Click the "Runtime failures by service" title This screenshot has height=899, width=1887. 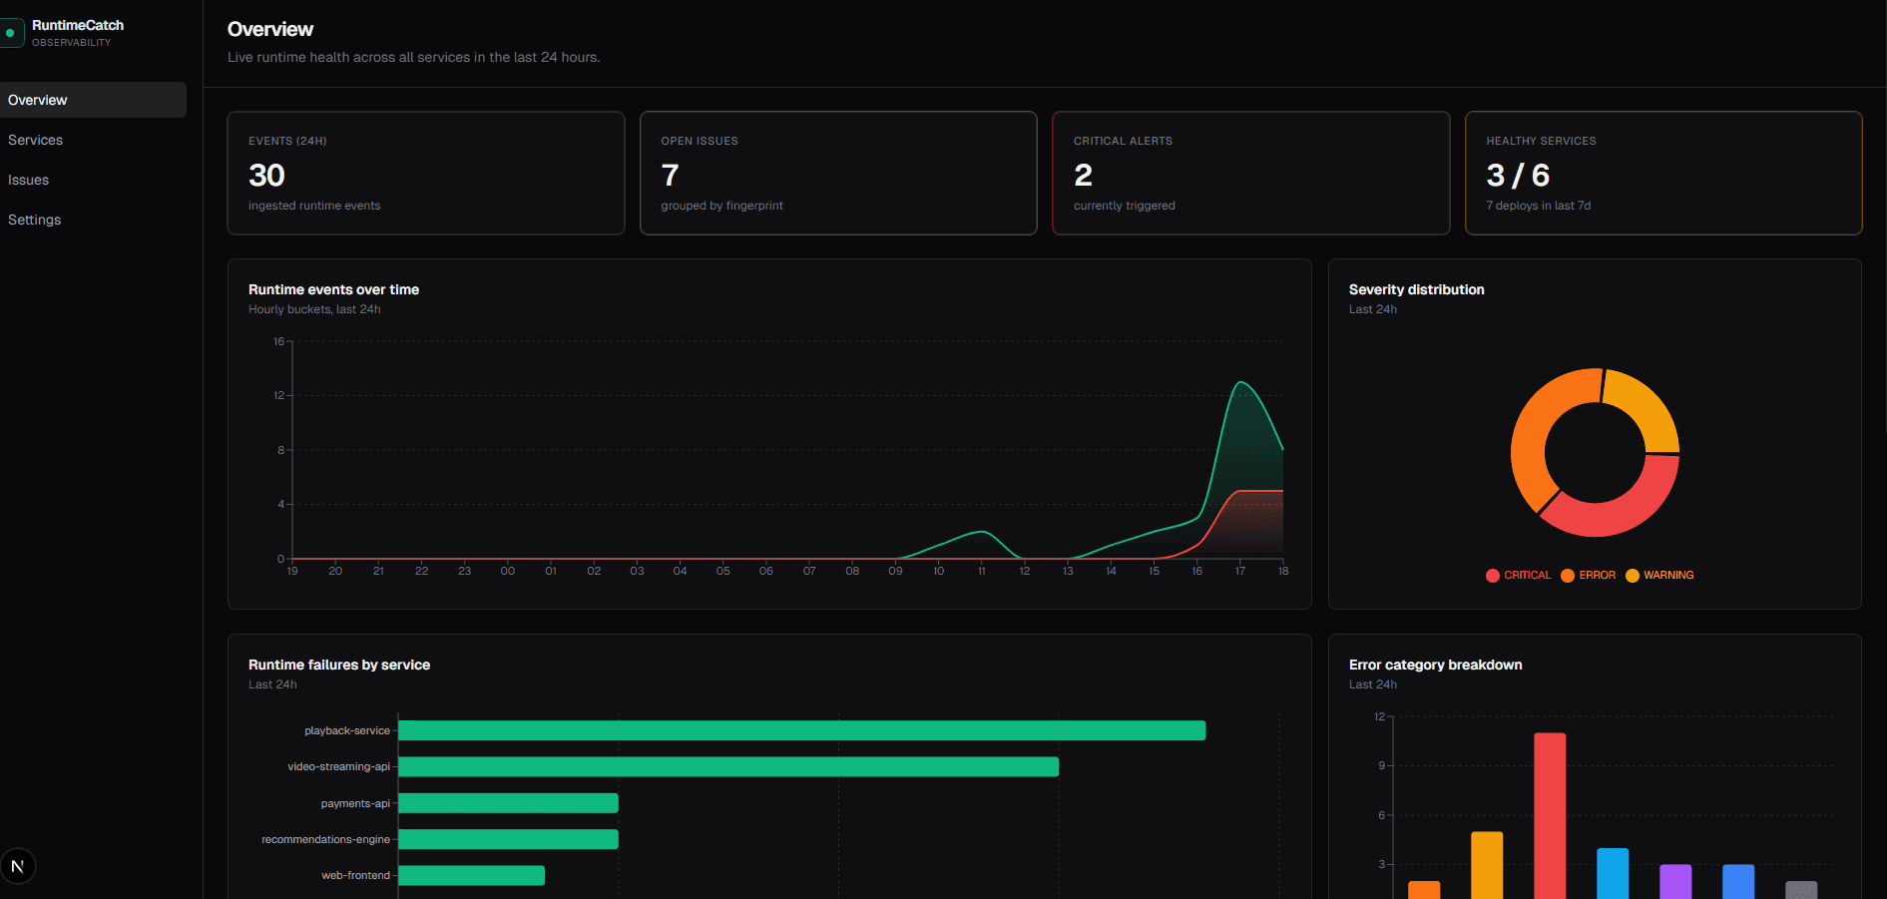(339, 665)
